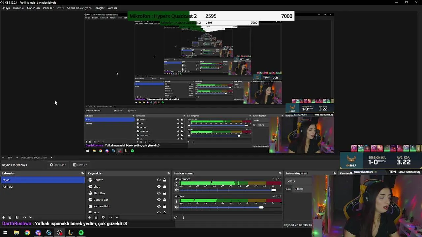Open source properties gear in Kaynaklar toolbar

[103, 217]
